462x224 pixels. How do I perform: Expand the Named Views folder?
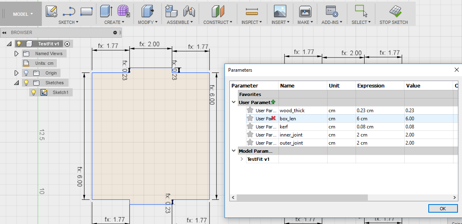pyautogui.click(x=16, y=53)
